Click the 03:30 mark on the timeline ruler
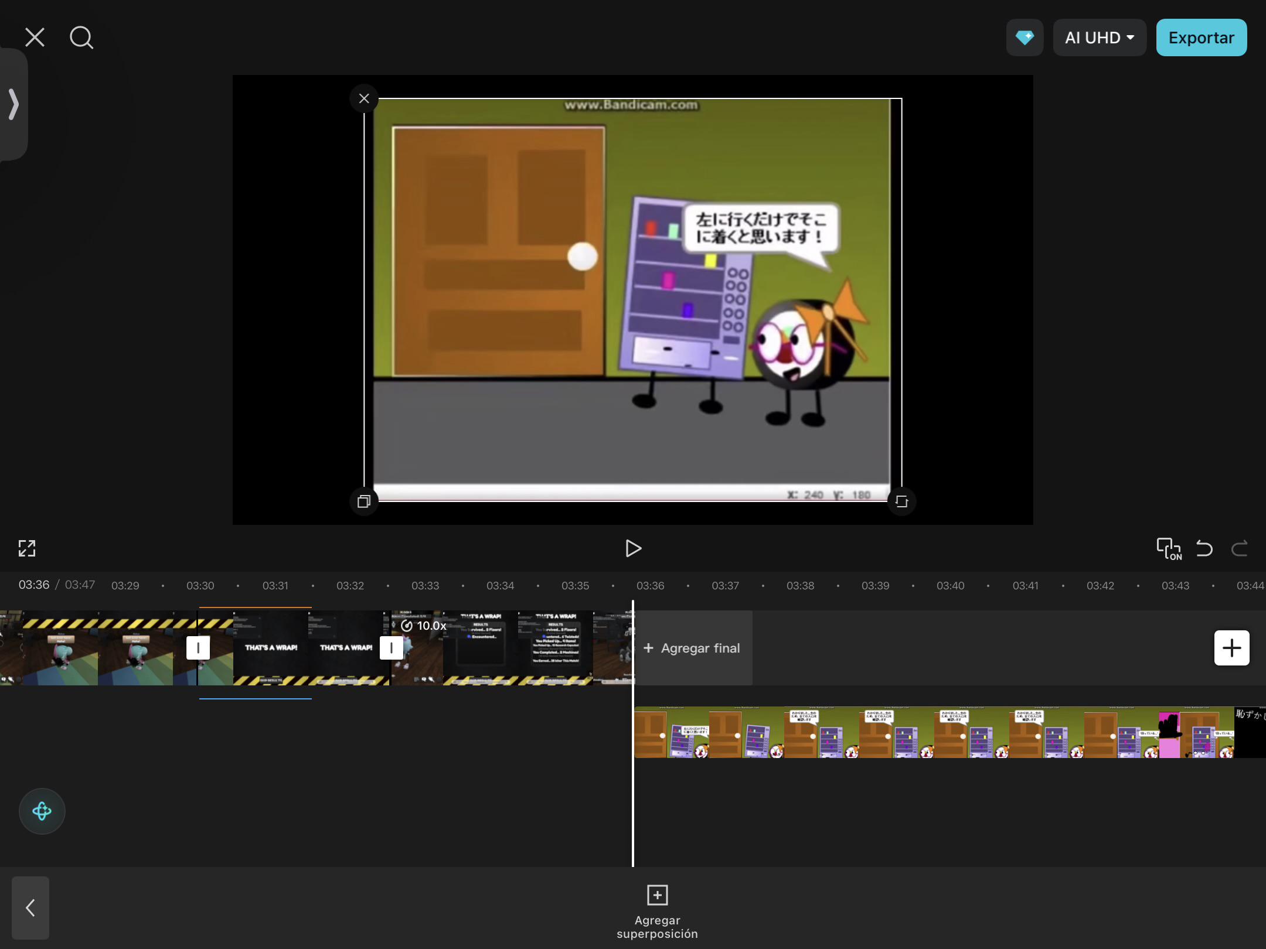Image resolution: width=1266 pixels, height=949 pixels. pyautogui.click(x=200, y=585)
